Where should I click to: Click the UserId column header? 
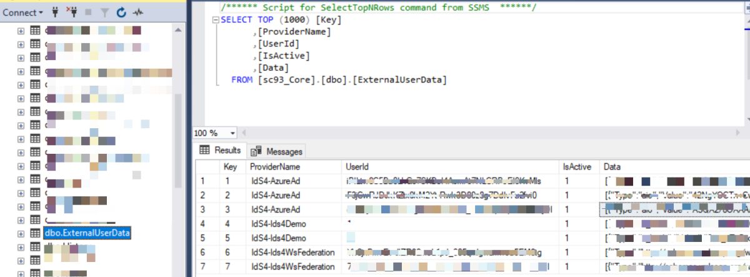(450, 167)
